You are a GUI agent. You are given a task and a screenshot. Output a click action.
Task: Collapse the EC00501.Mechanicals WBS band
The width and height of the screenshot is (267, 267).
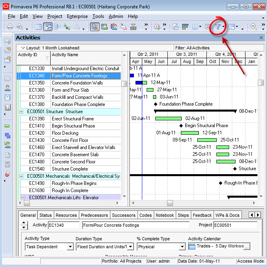[22, 176]
